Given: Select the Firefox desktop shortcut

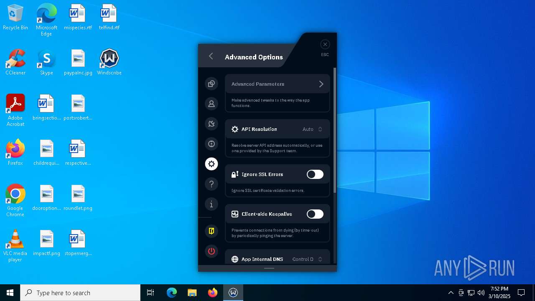Looking at the screenshot, I should (x=15, y=153).
